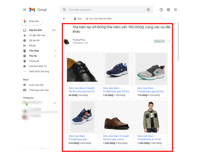Viewport: 205px width, 154px height.
Task: Click the clock icon beside Đã tạm ẩn
Action: pos(25,40)
